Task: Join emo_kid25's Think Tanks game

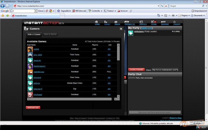Action: [109, 55]
